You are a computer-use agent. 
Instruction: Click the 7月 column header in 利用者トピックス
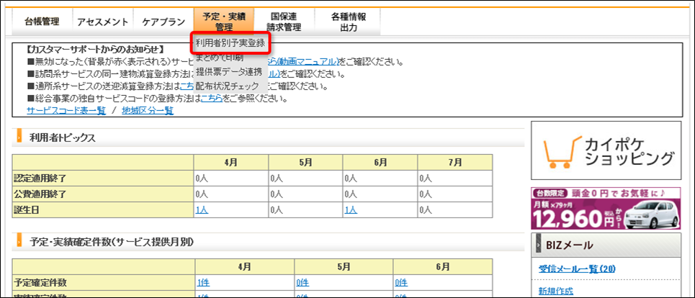point(454,163)
